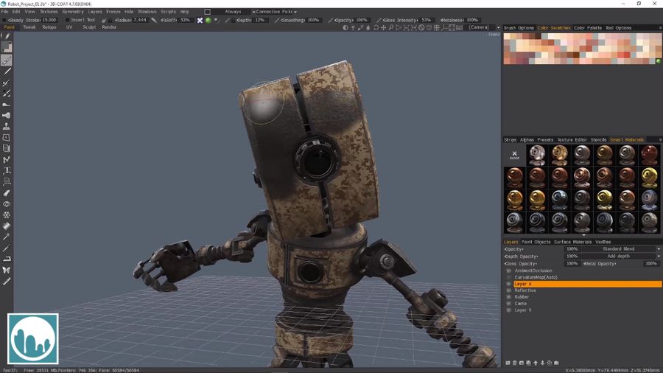663x373 pixels.
Task: Click the green sphere icon in top toolbar
Action: [x=208, y=20]
